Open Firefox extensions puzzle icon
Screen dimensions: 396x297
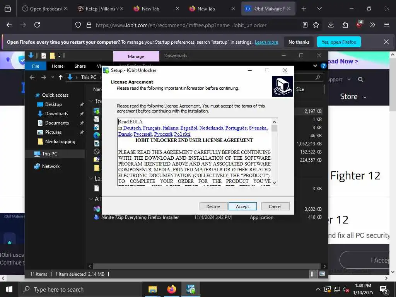pyautogui.click(x=345, y=25)
